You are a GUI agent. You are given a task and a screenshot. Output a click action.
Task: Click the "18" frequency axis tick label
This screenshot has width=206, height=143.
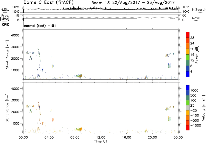tap(17, 15)
